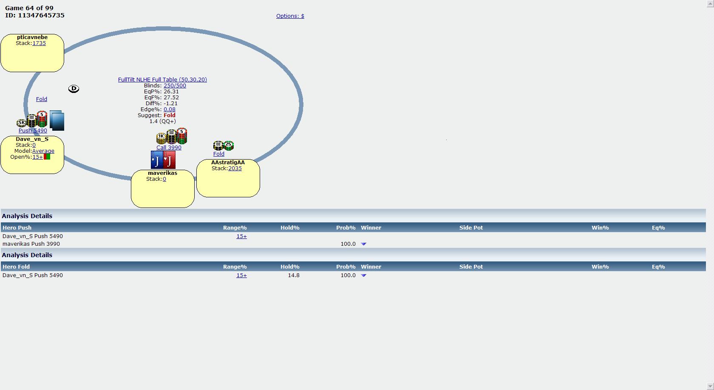Click maverikas's call chip stack
Viewport: 714px width, 390px height.
click(x=172, y=136)
